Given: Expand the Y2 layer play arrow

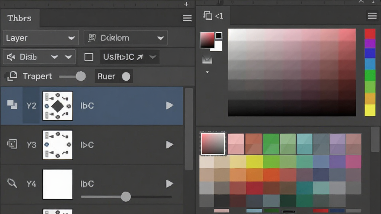Looking at the screenshot, I should click(x=170, y=106).
